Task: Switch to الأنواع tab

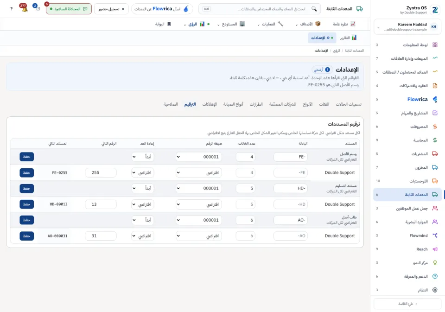Action: point(308,104)
